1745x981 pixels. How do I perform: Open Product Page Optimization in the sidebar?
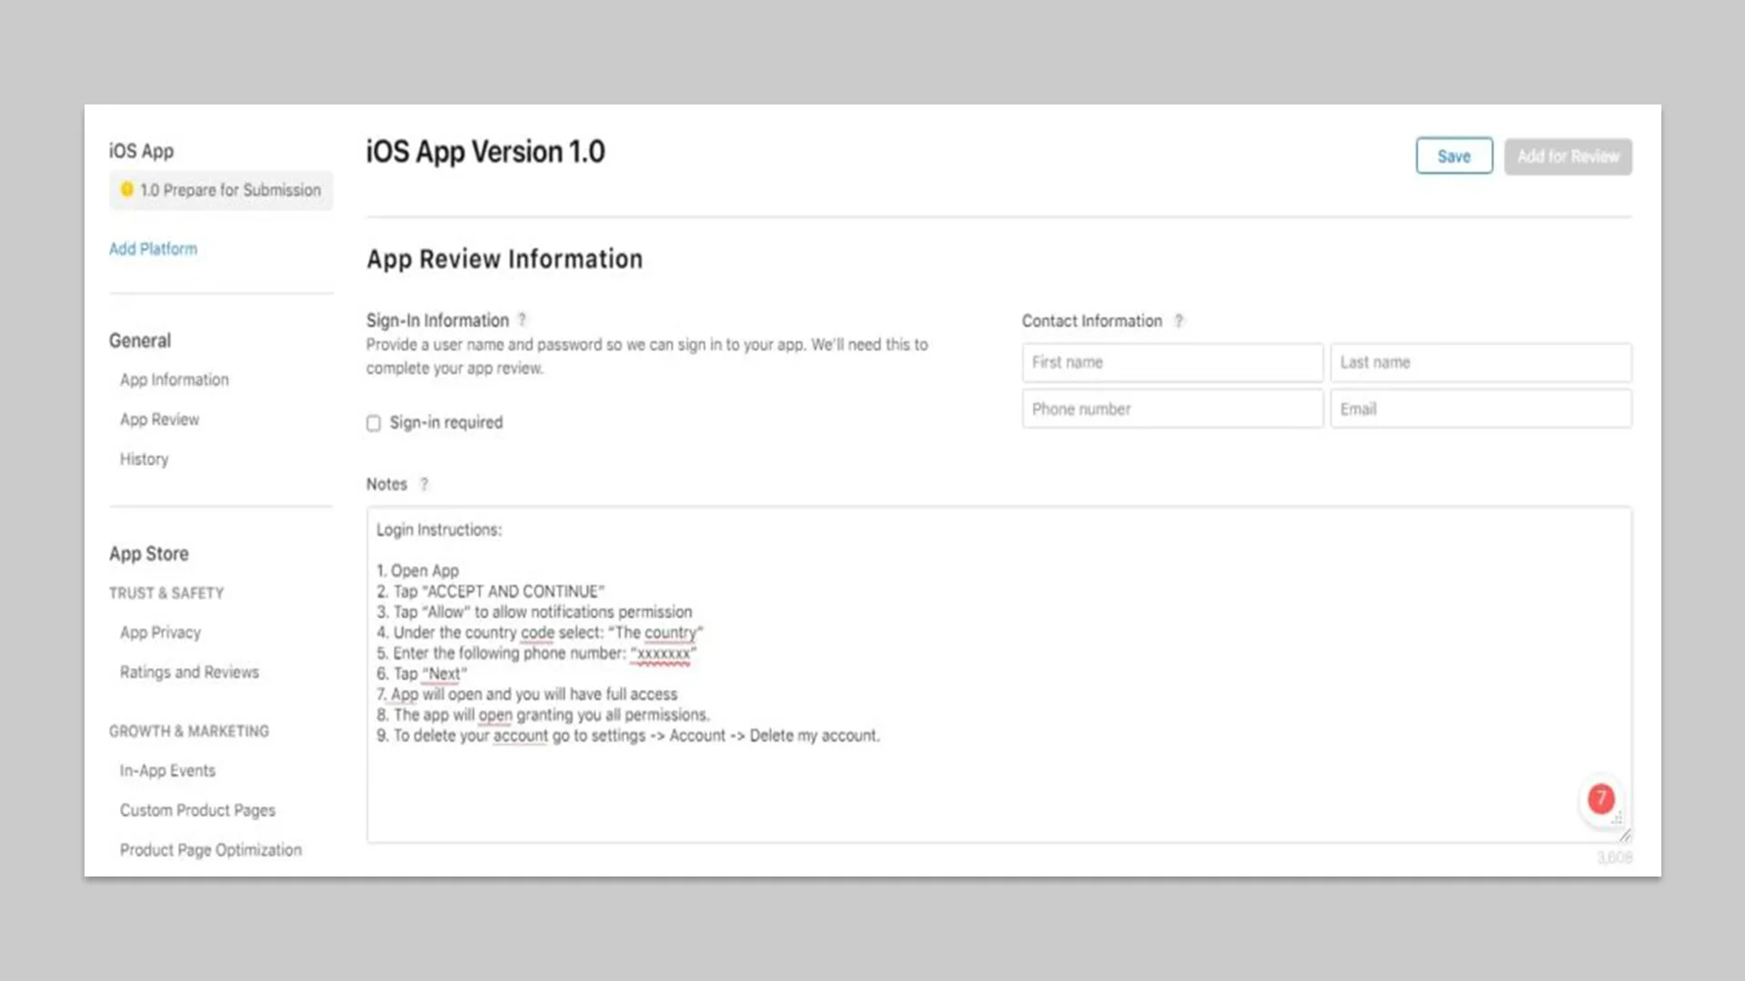pyautogui.click(x=211, y=850)
